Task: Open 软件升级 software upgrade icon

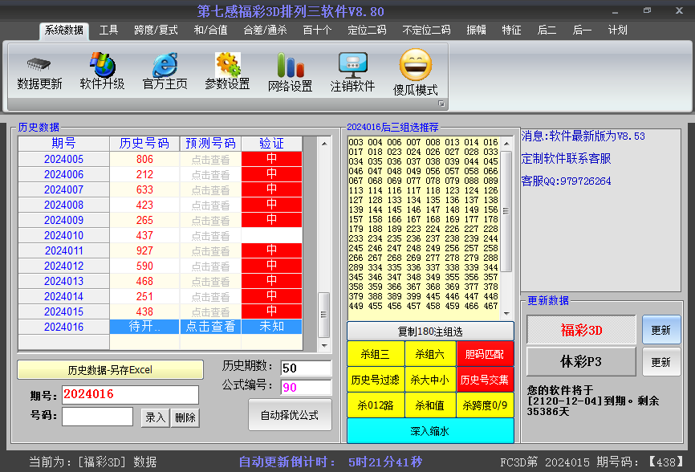Action: point(103,64)
